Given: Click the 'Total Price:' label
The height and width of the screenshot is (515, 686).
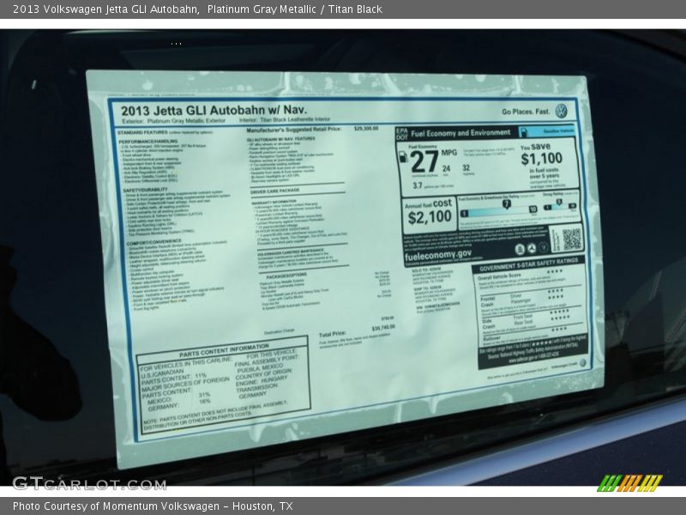Looking at the screenshot, I should click(333, 334).
